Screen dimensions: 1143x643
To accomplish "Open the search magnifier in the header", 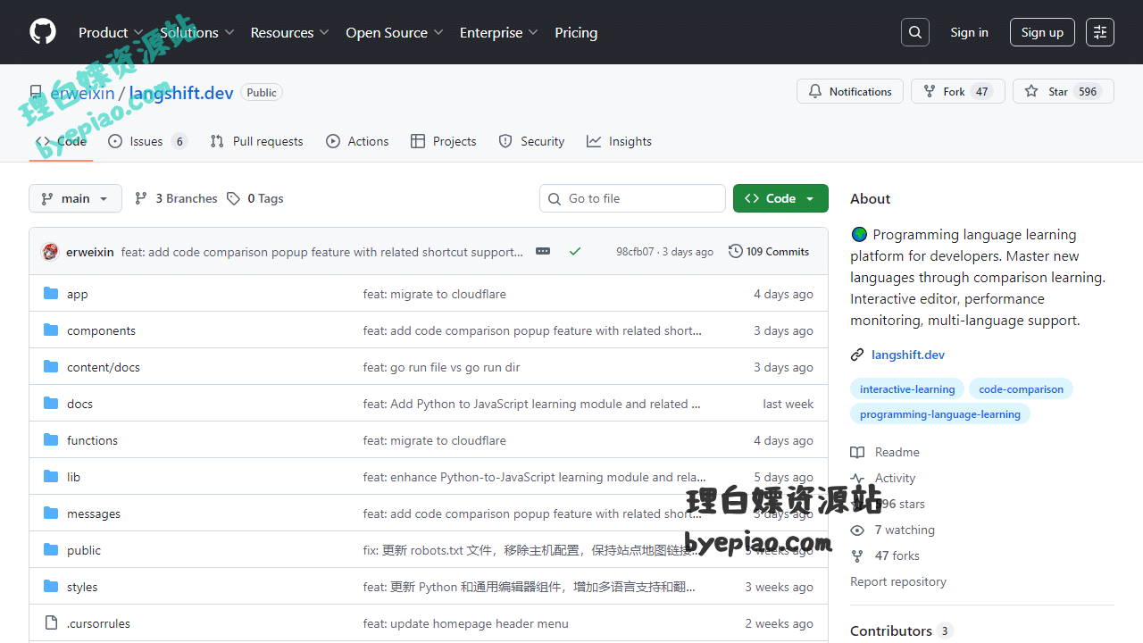I will tap(915, 32).
